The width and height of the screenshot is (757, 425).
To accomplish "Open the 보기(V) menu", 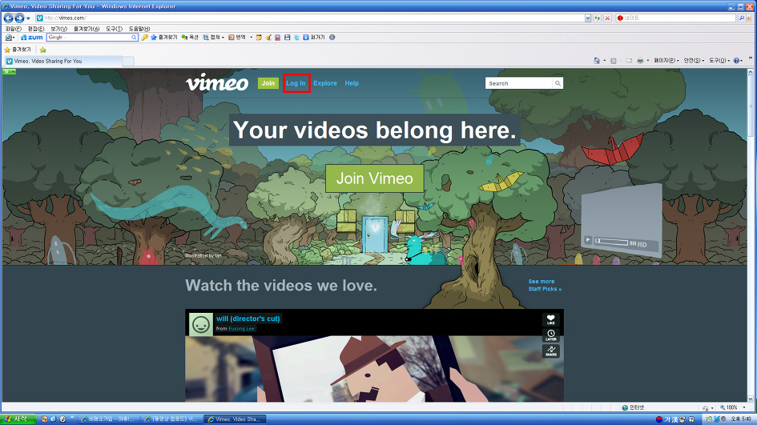I will click(x=59, y=29).
